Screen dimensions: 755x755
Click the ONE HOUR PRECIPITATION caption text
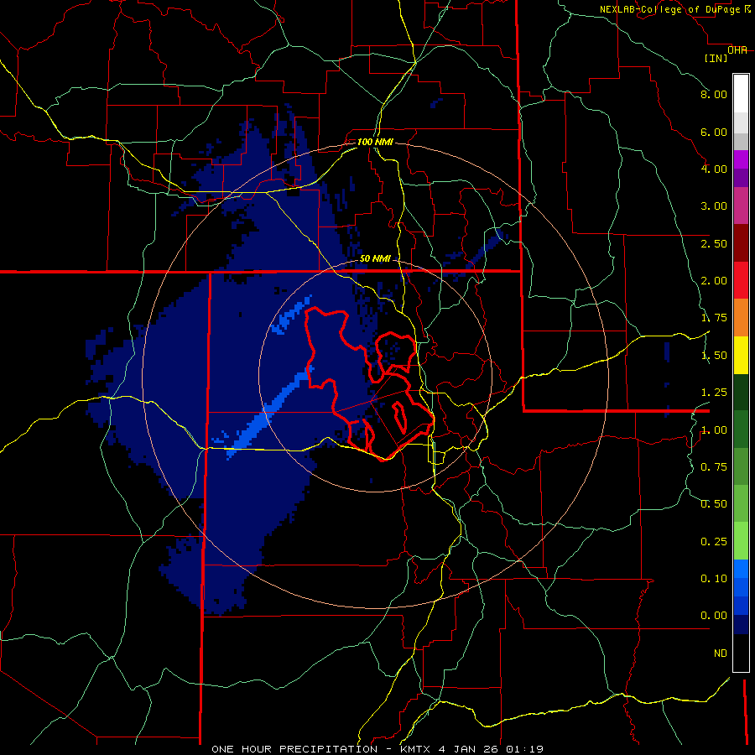click(x=294, y=749)
